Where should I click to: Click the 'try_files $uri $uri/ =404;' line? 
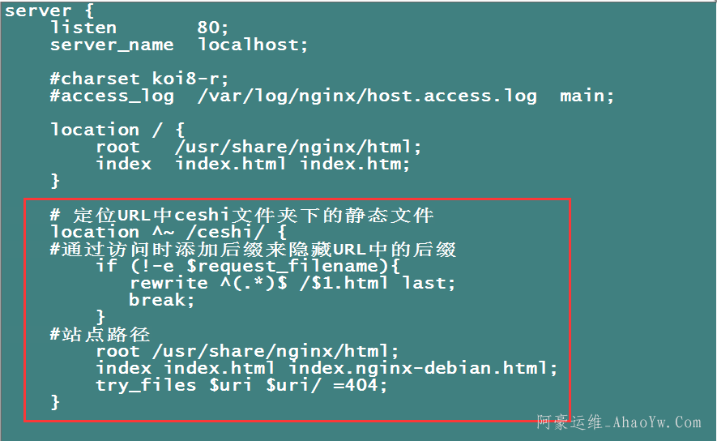[241, 385]
